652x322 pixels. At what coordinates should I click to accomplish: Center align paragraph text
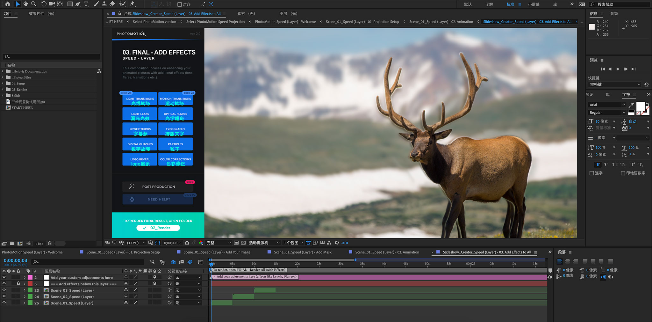568,261
